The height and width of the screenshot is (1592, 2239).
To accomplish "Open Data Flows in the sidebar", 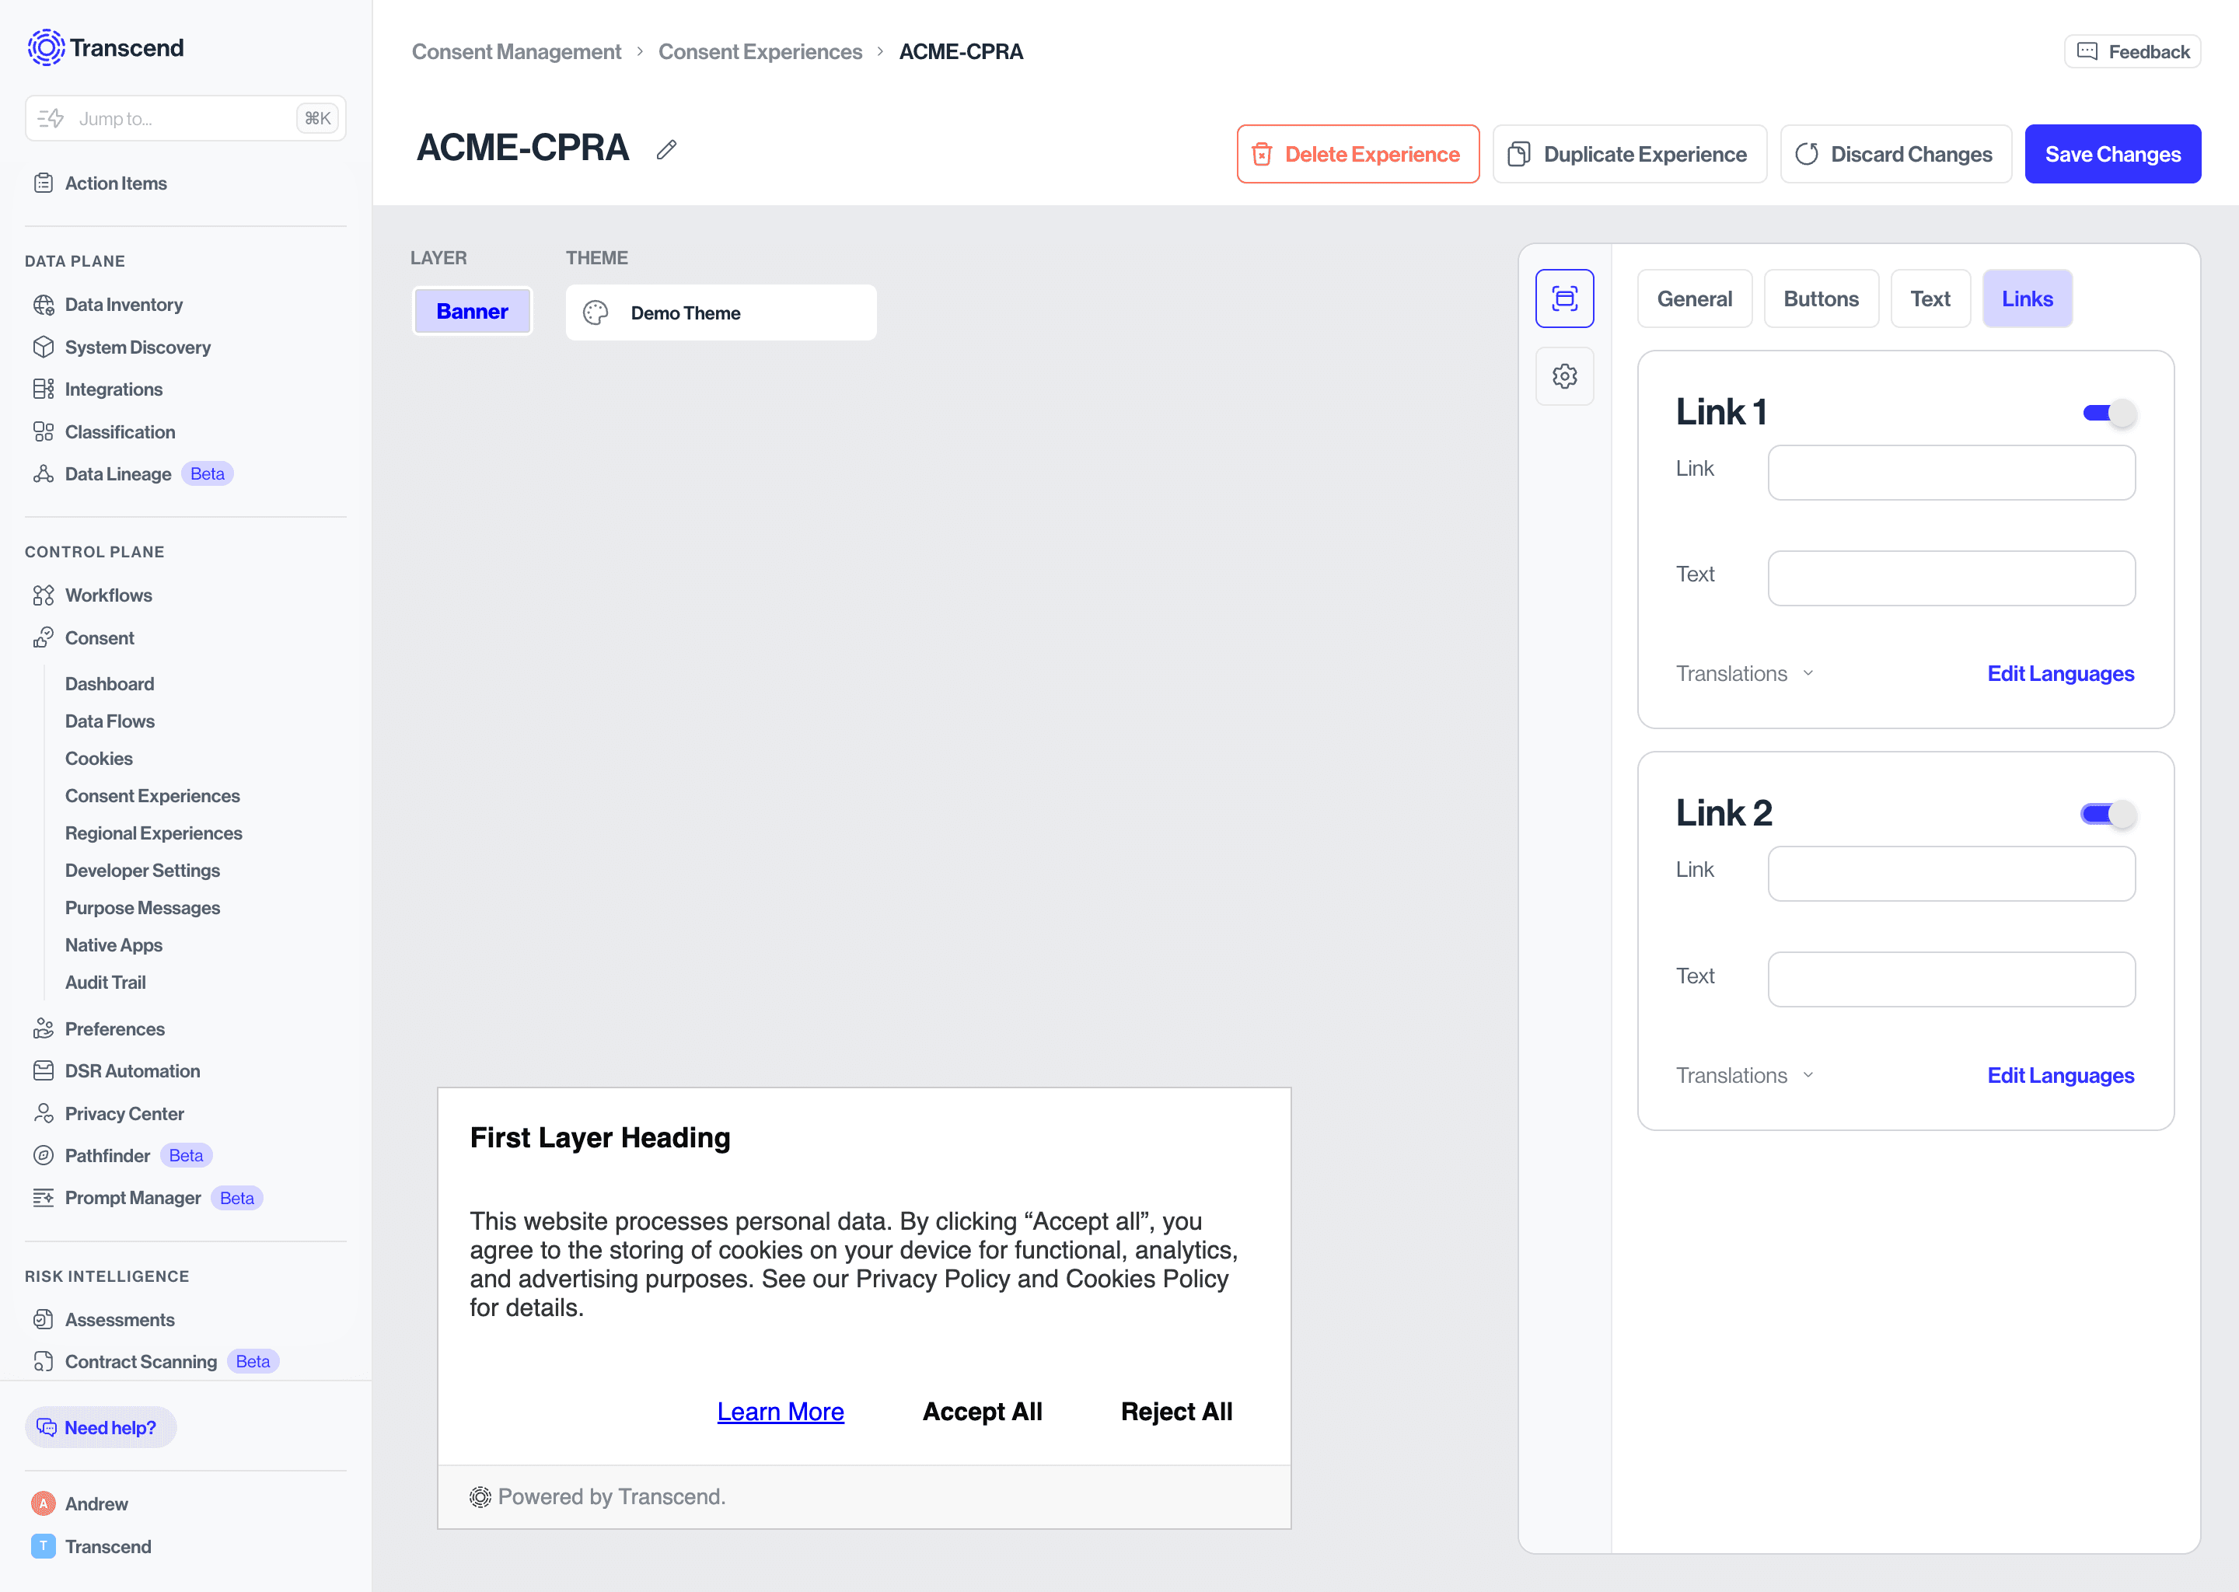I will coord(110,721).
